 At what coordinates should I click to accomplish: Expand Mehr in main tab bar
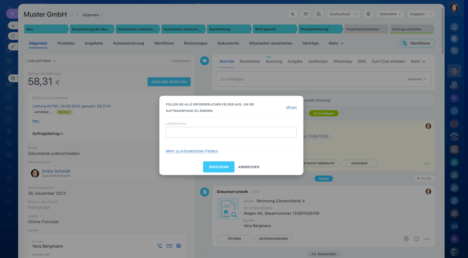(336, 43)
